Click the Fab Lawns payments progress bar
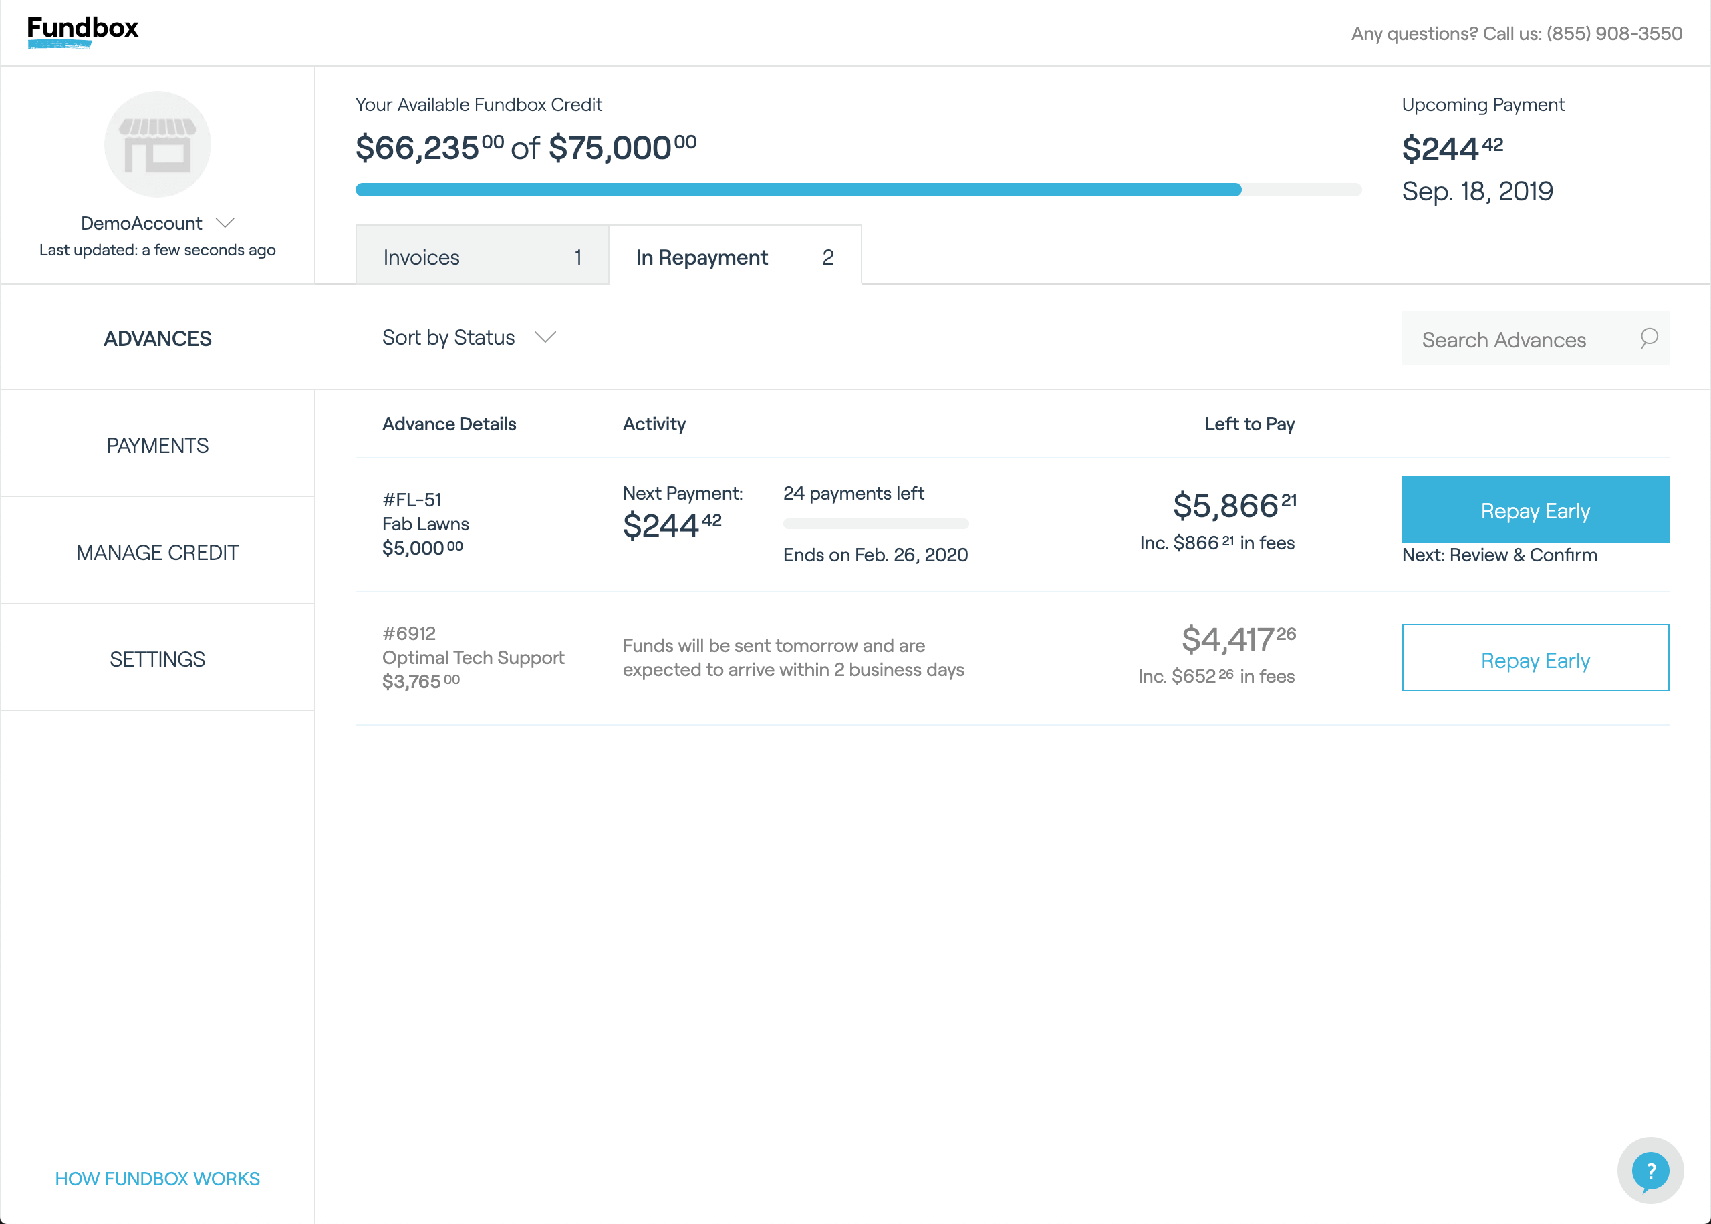This screenshot has height=1224, width=1711. point(876,524)
